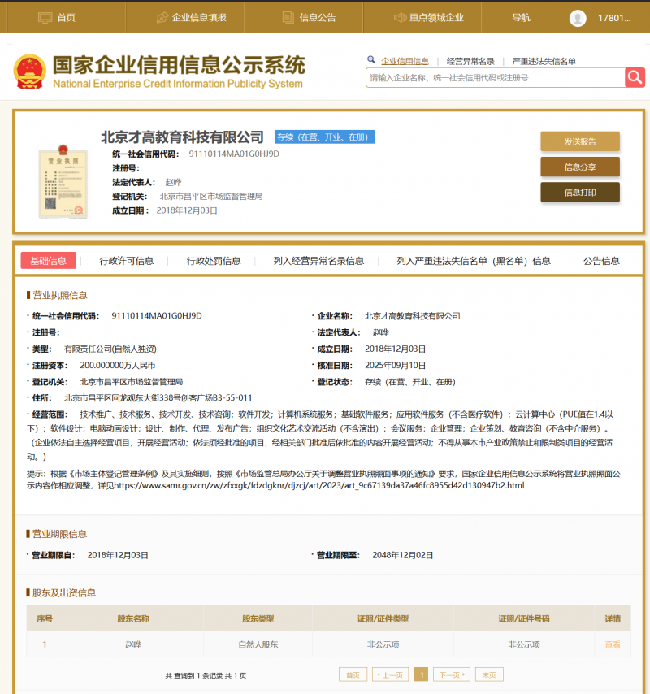Select the 企业信用信息 search type

point(405,61)
